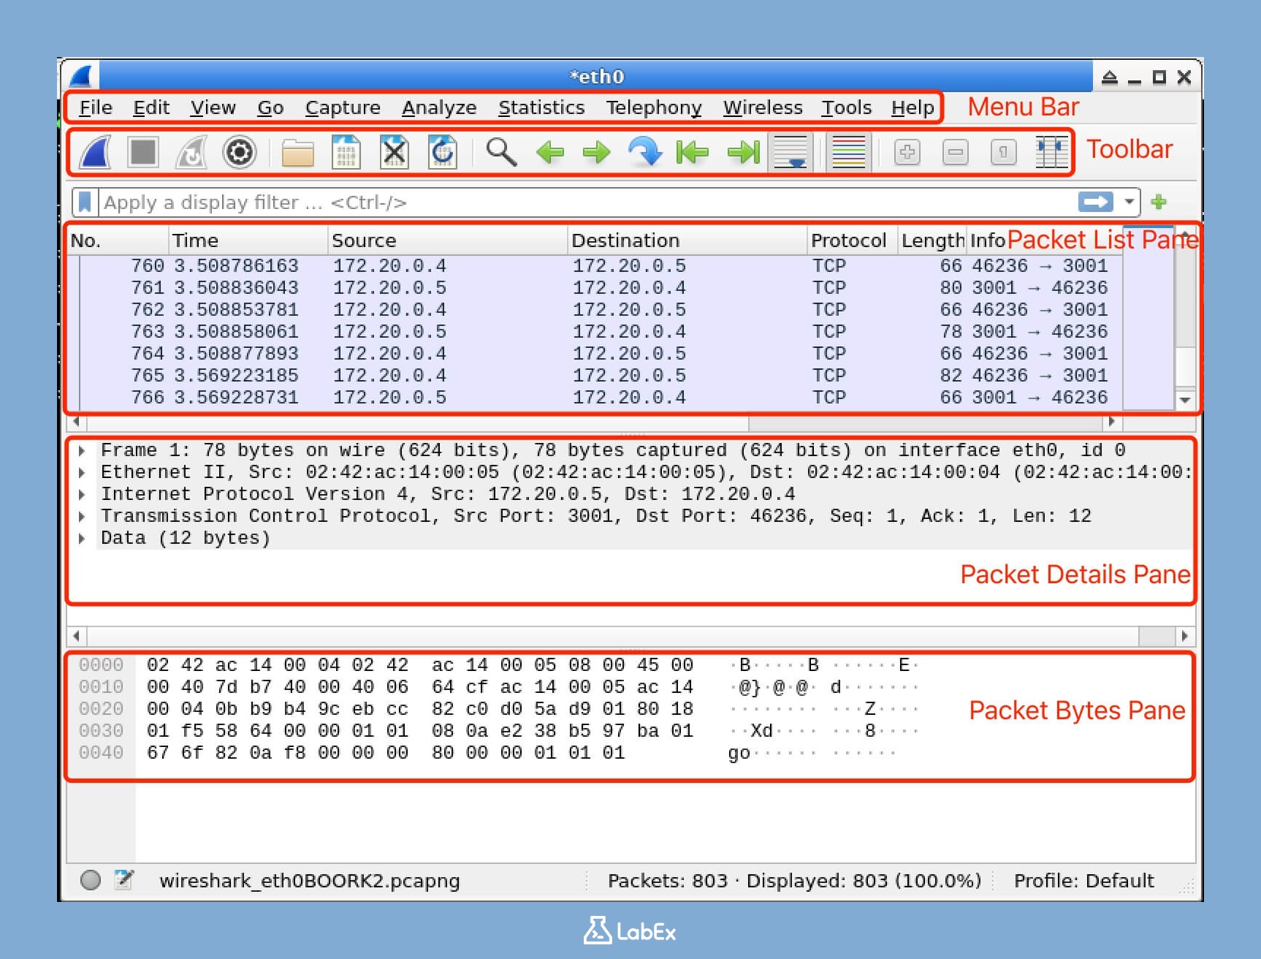Image resolution: width=1261 pixels, height=959 pixels.
Task: Open the Telephony menu
Action: 654,107
